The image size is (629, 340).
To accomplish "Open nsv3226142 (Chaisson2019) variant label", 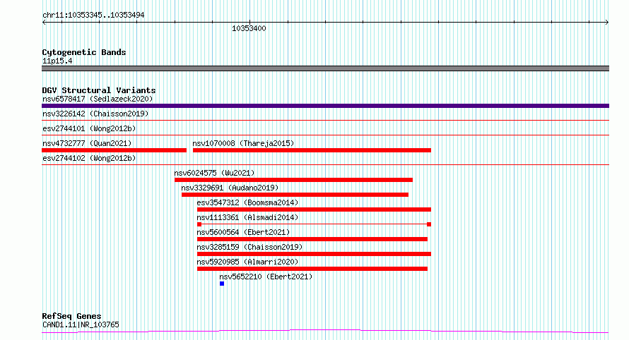I will [x=95, y=114].
